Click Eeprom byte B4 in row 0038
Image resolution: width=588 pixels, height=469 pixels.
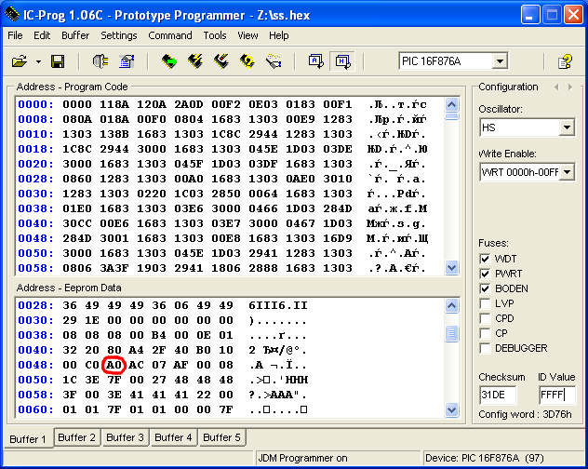point(159,335)
